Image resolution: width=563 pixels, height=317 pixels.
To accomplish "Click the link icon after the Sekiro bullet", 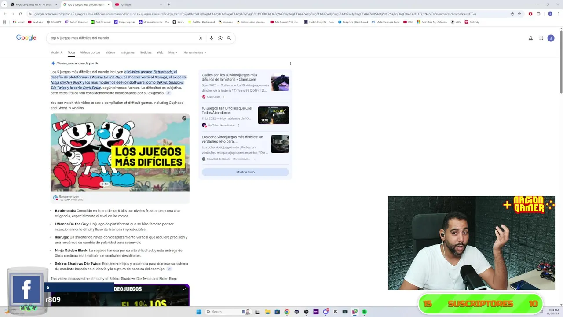I will (169, 269).
